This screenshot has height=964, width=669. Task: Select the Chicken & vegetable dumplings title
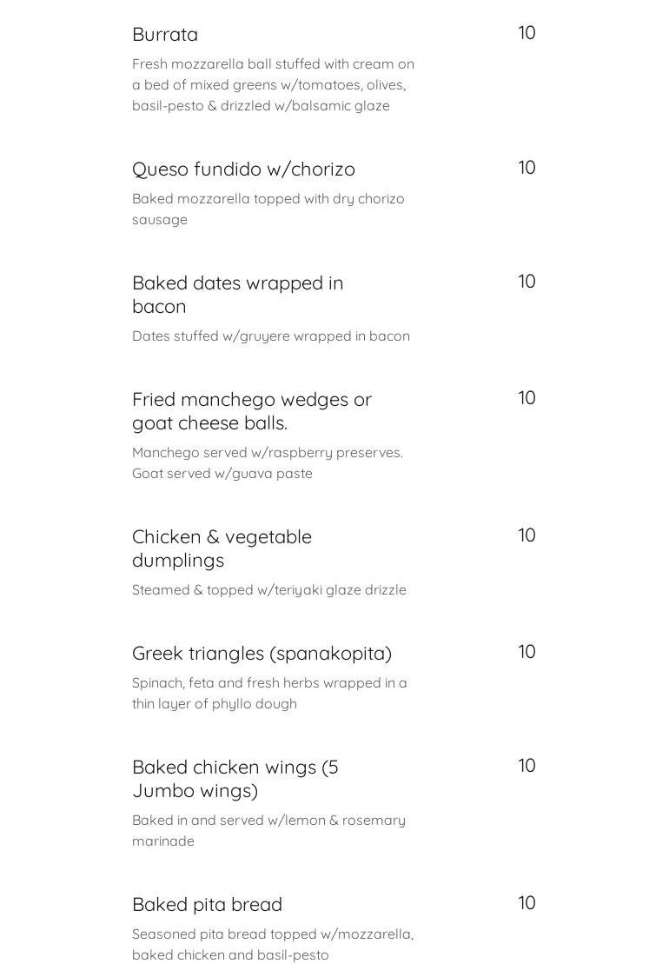click(x=222, y=548)
